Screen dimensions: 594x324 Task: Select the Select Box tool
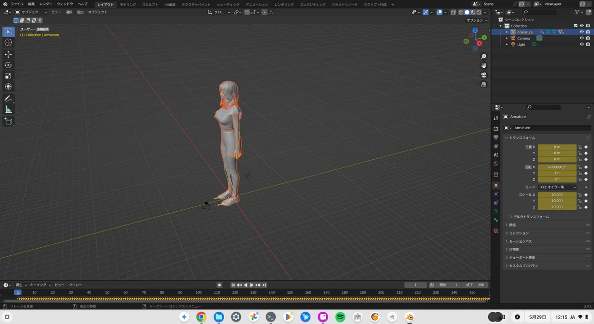click(8, 32)
